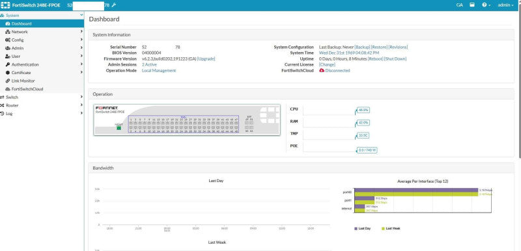Screen dimensions: 521x251
Task: Click the system time date link
Action: [349, 53]
